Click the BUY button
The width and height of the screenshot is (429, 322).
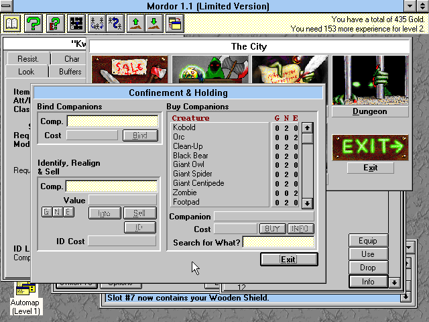tap(273, 229)
